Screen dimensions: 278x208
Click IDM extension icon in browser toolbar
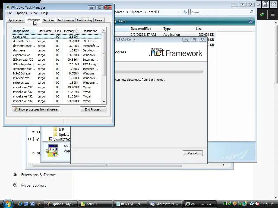click(x=263, y=14)
